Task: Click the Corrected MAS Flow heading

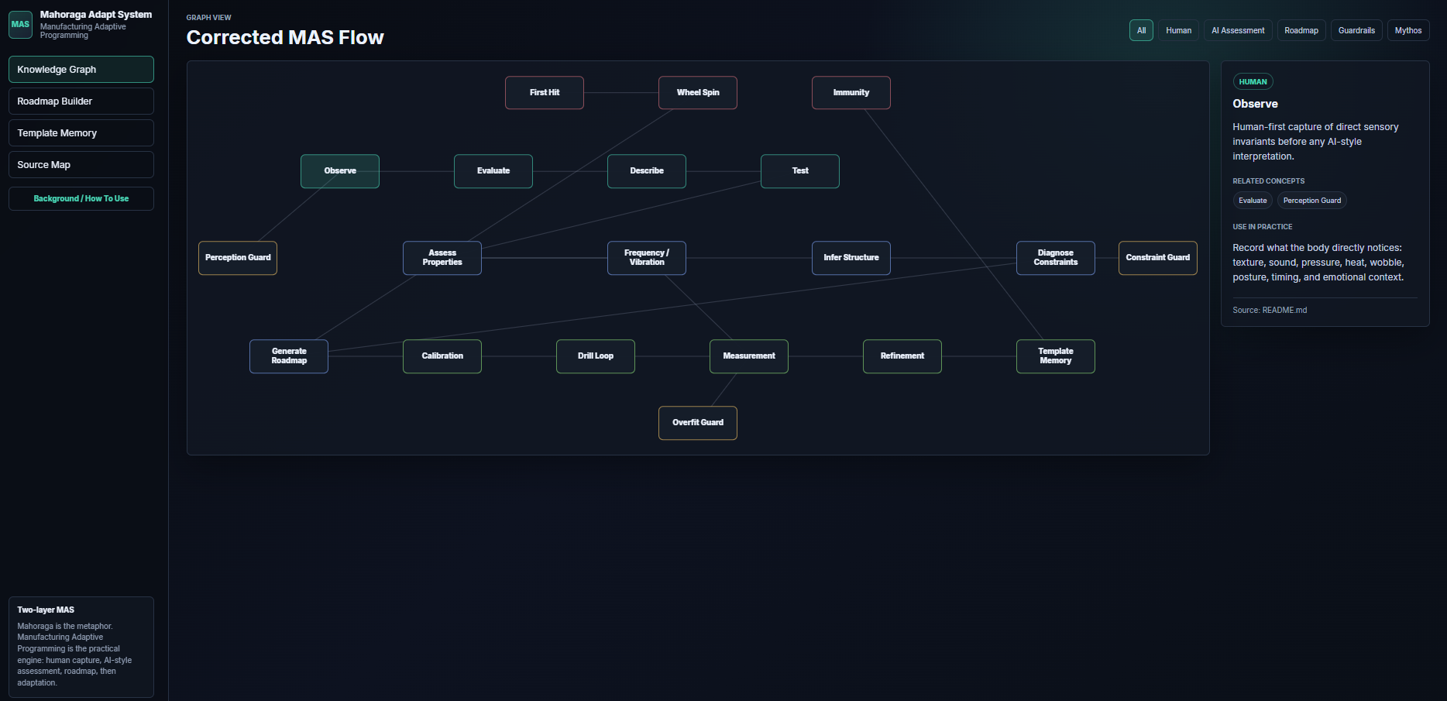Action: point(285,37)
